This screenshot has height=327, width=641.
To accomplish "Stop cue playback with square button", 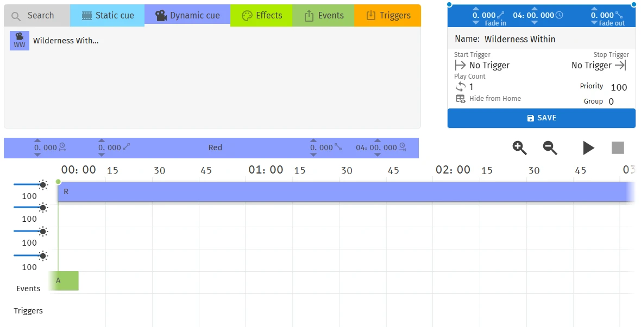I will coord(618,148).
